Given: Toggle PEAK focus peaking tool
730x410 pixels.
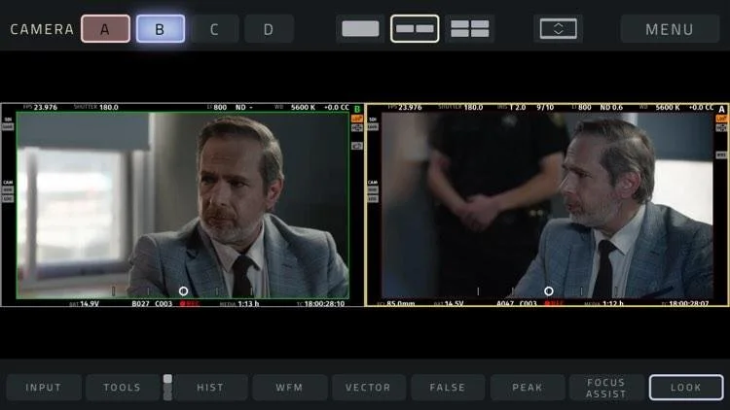Looking at the screenshot, I should pyautogui.click(x=527, y=388).
